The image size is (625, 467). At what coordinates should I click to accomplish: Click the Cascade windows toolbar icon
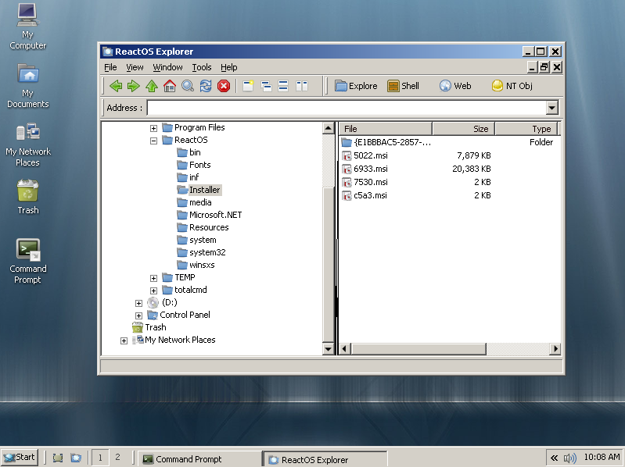(266, 86)
